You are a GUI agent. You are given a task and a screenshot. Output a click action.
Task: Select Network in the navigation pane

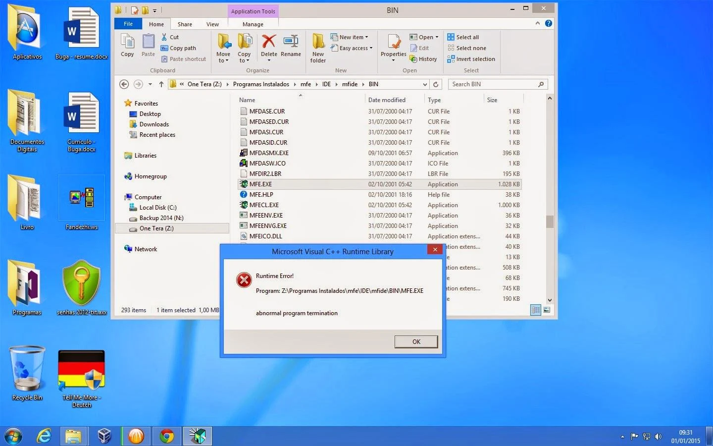point(141,249)
